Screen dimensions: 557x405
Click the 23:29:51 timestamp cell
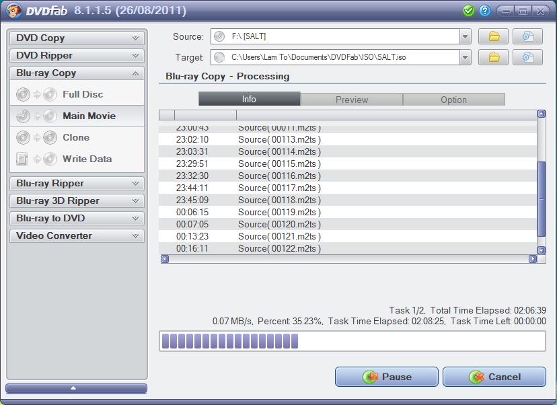192,163
